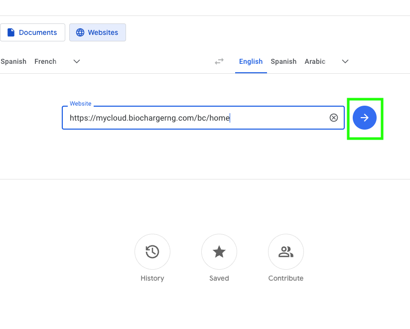Set source language to Spanish

(13, 61)
